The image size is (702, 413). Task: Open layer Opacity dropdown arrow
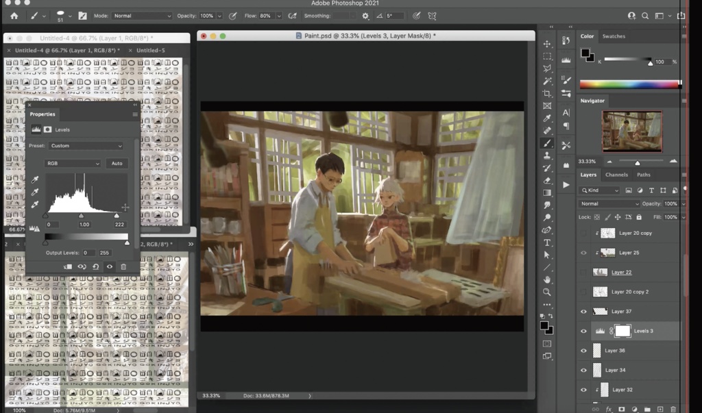[x=683, y=203]
